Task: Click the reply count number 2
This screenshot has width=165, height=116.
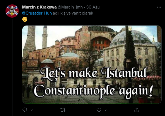Action: 31,110
